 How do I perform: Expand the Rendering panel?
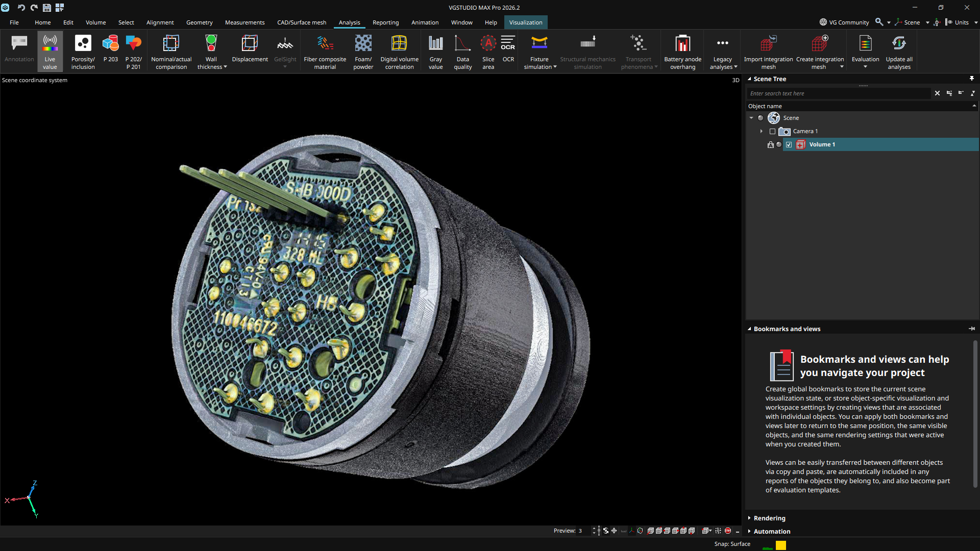749,518
